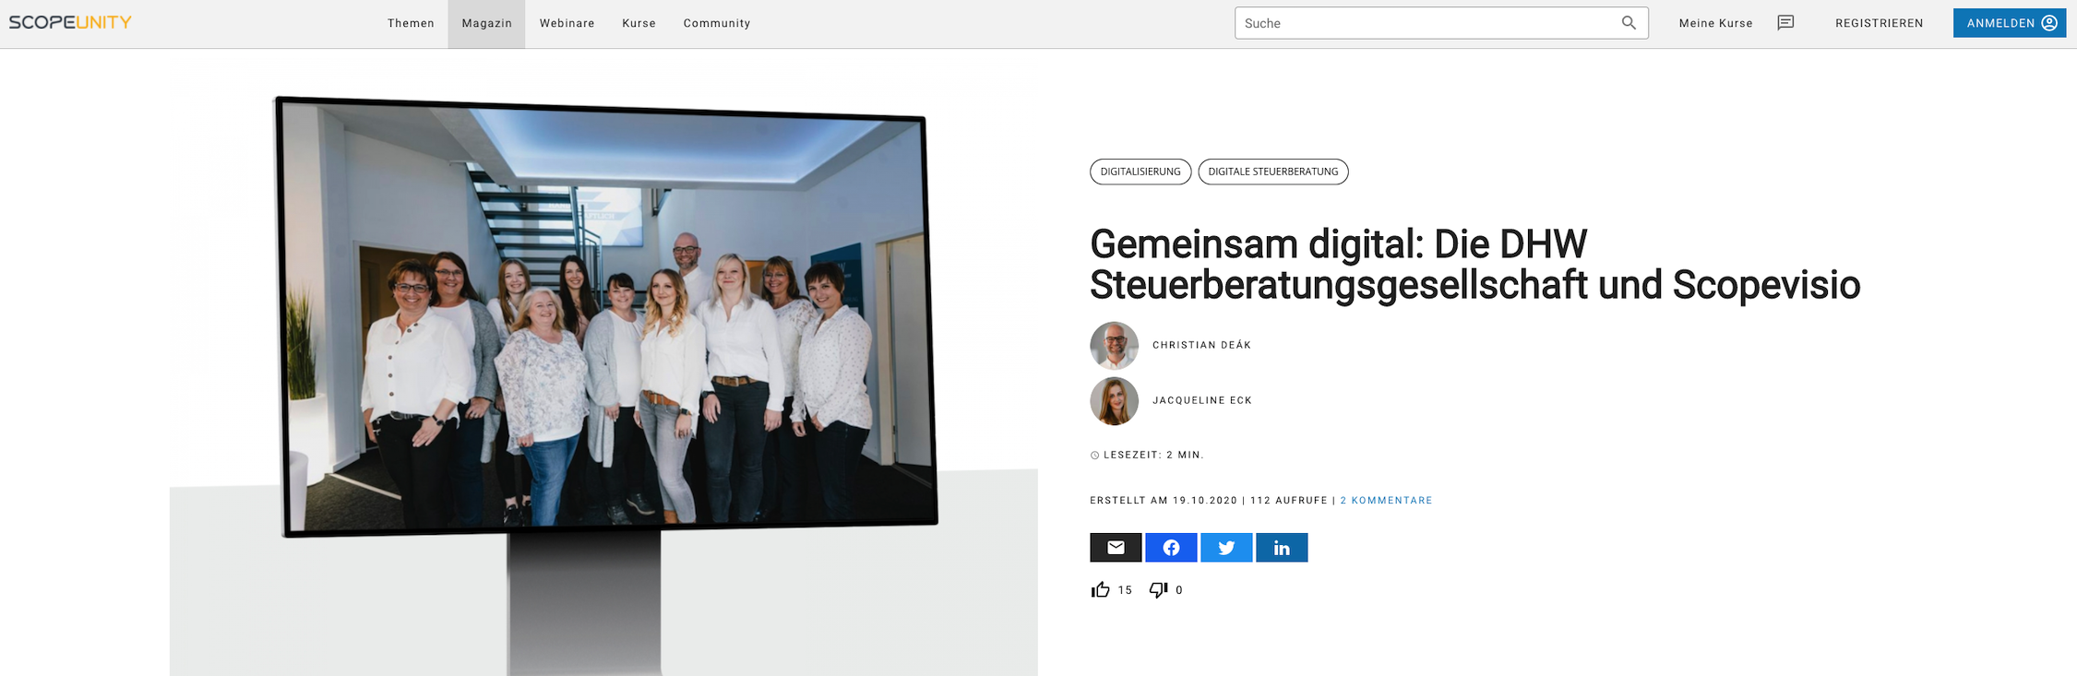Open Christian Deák's avatar
Screen dimensions: 2077x676
click(1114, 346)
